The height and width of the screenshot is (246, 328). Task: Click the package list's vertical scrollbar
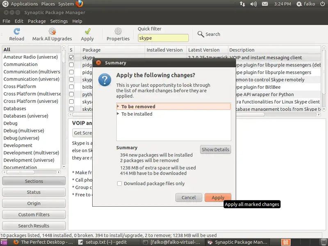[x=324, y=78]
